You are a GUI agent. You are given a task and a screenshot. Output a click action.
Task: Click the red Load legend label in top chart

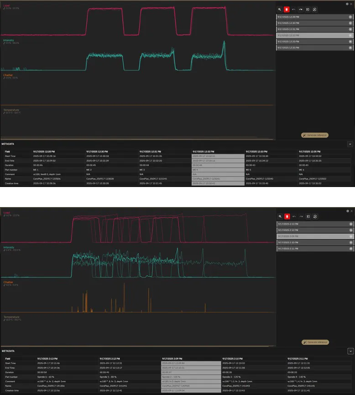click(x=6, y=6)
